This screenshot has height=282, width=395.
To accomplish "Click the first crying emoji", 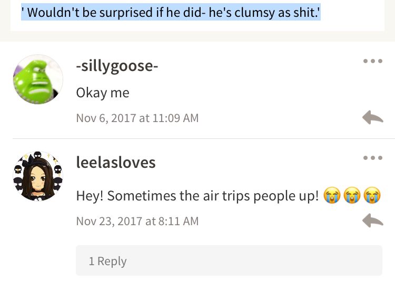I will 332,196.
